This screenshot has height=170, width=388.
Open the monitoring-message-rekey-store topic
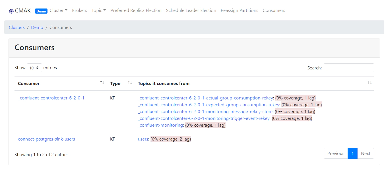point(205,112)
